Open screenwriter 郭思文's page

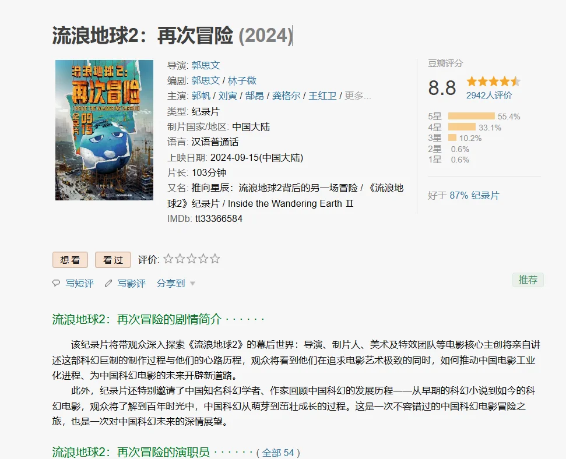tap(206, 80)
